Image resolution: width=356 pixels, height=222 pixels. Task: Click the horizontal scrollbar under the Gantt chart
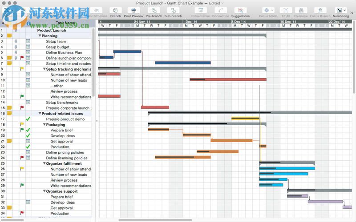pos(155,220)
